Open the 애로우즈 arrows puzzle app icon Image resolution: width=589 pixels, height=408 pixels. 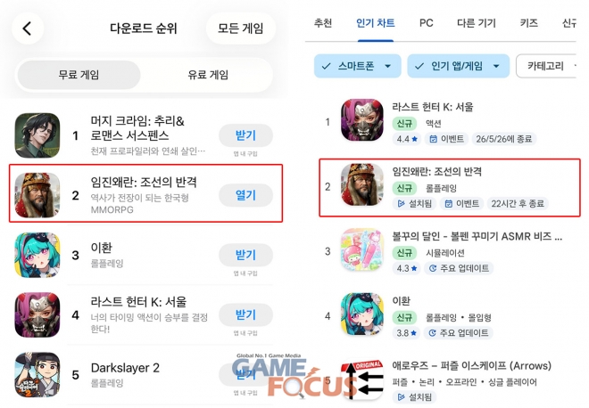[x=362, y=379]
